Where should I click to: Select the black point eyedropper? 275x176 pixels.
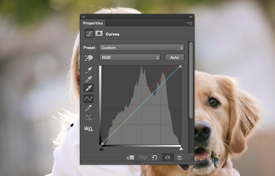[x=88, y=70]
